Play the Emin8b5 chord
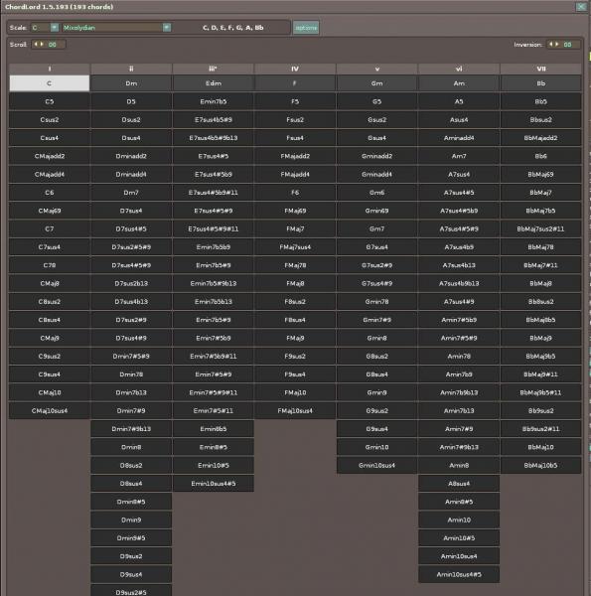Screen dimensions: 591x596 [x=214, y=429]
